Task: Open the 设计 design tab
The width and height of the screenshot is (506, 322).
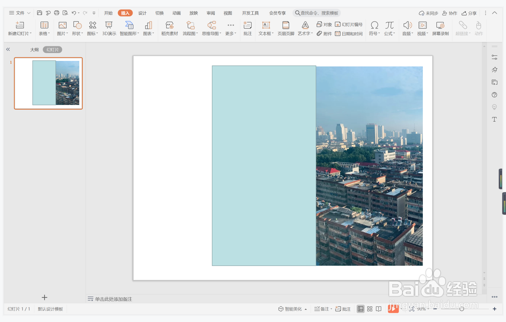Action: click(142, 13)
